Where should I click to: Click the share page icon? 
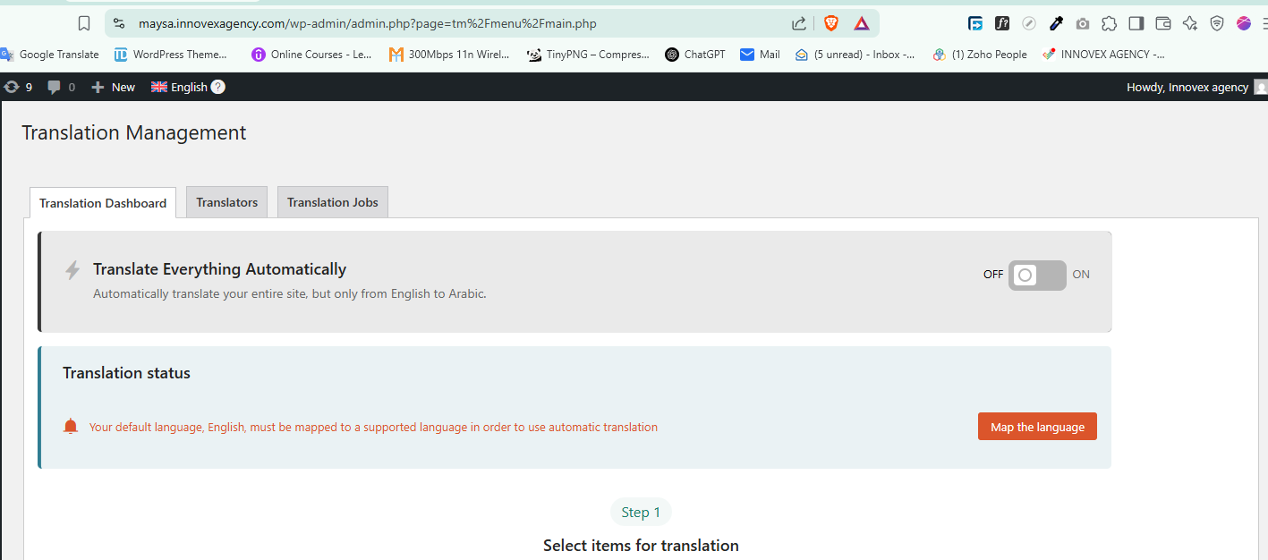pos(799,23)
